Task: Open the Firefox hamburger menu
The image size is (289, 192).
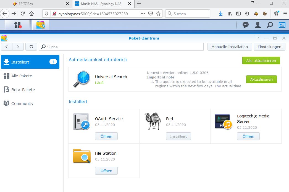Action: 285,14
